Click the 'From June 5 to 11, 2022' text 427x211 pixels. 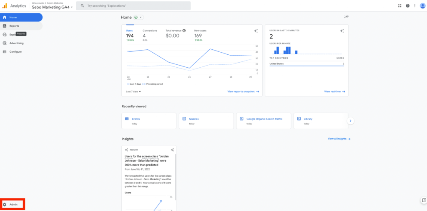136,170
